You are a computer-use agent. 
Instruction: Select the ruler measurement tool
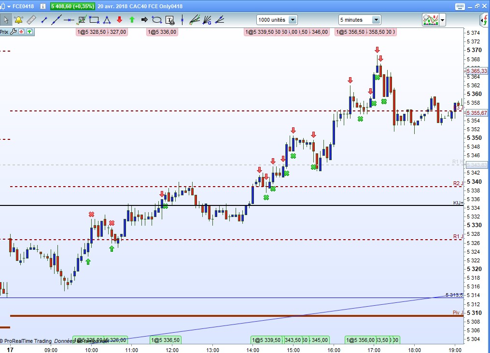point(31,20)
